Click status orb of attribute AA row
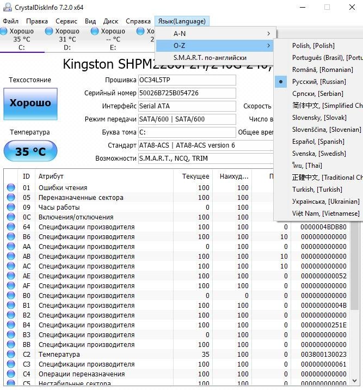This screenshot has height=390, width=363. coord(11,246)
